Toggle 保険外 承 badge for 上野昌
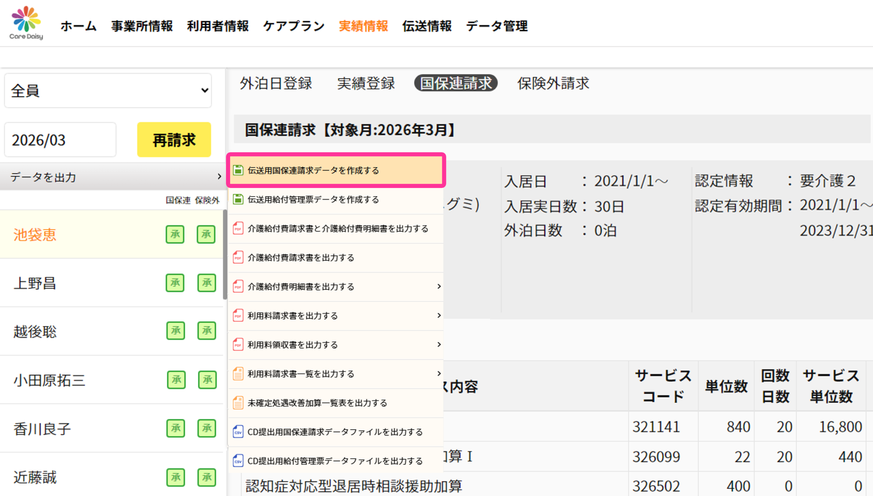 (207, 283)
